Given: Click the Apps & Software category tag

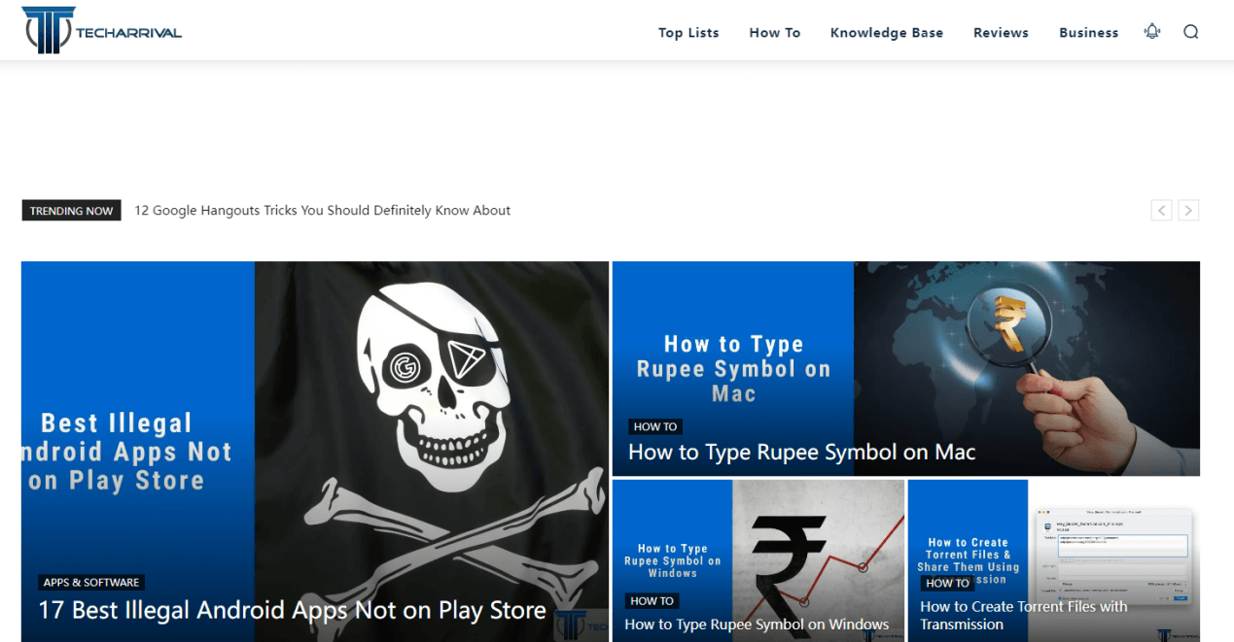Looking at the screenshot, I should [x=91, y=583].
